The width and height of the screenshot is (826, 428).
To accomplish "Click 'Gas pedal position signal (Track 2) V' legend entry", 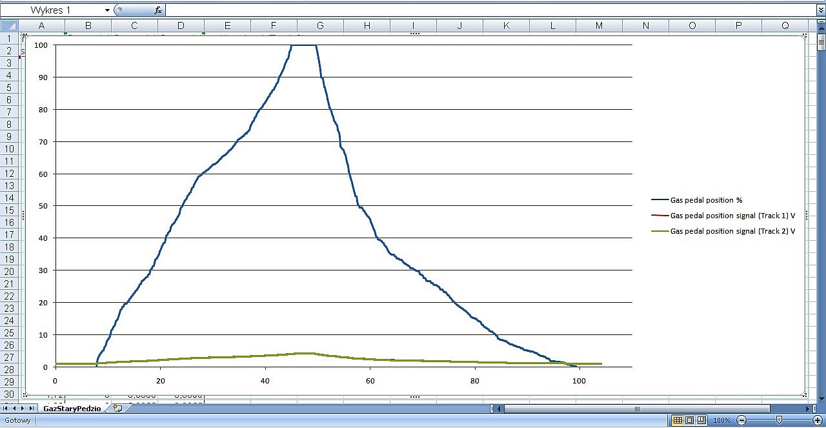I will pos(732,230).
